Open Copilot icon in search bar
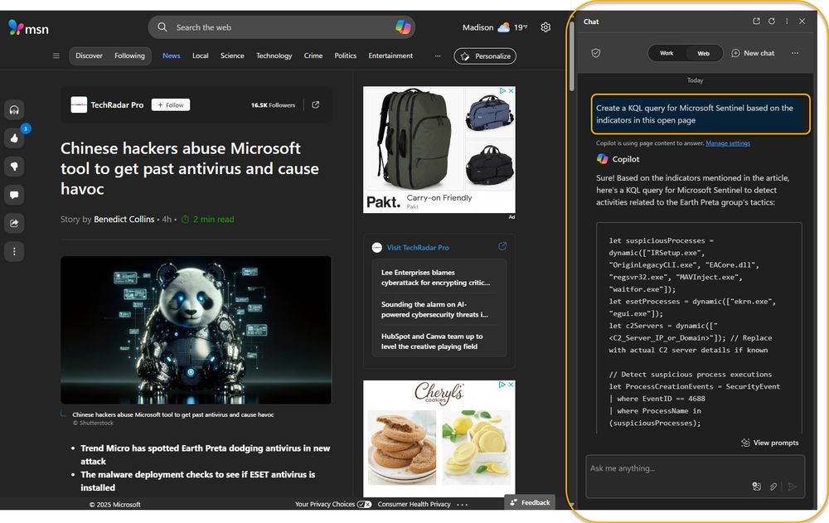 (403, 27)
